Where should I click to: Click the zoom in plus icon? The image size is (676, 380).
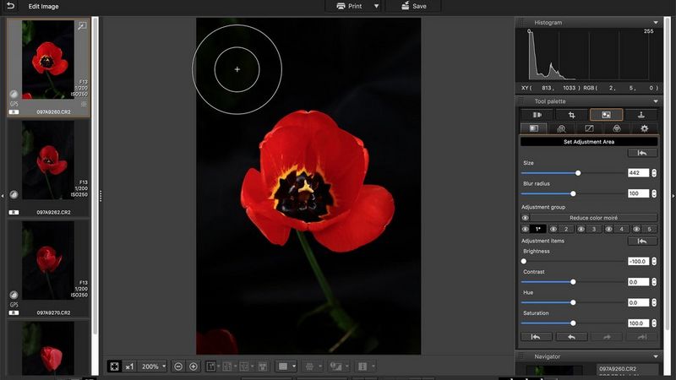[x=194, y=366]
